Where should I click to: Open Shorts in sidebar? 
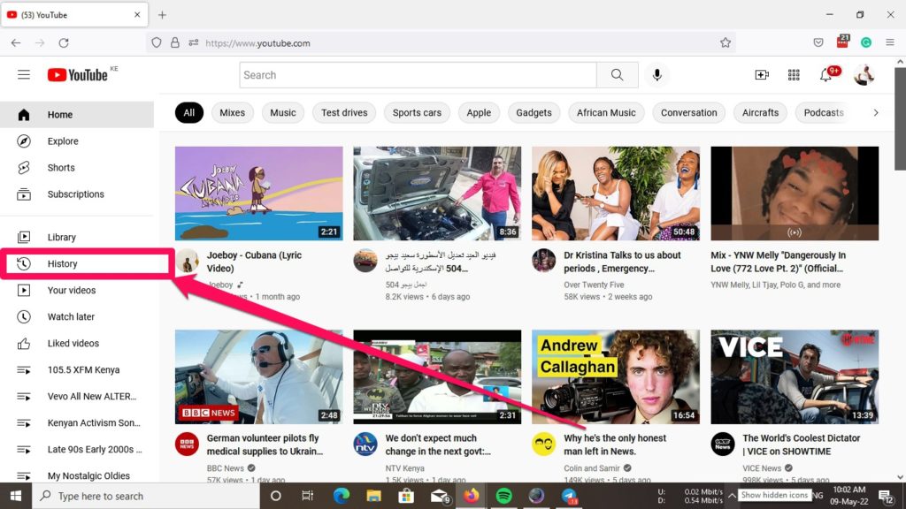point(77,168)
